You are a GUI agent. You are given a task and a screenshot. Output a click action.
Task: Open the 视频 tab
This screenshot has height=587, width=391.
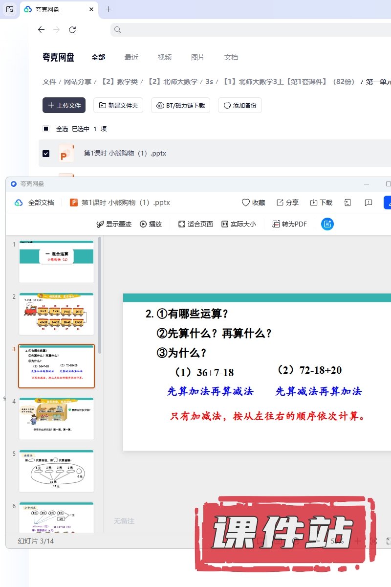pyautogui.click(x=165, y=57)
